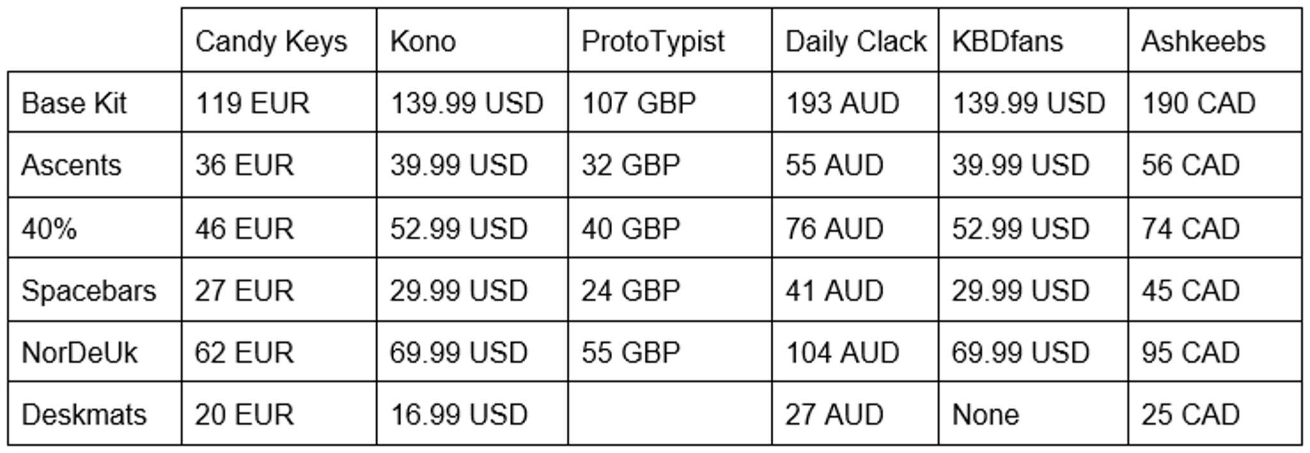Image resolution: width=1310 pixels, height=453 pixels.
Task: Click the None cell under KBDfans
Action: pyautogui.click(x=985, y=415)
